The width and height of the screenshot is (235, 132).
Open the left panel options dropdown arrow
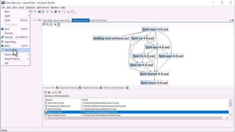coord(35,21)
